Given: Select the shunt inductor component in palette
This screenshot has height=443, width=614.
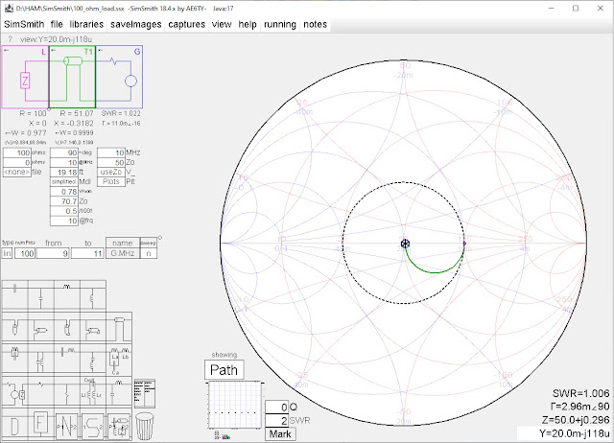Looking at the screenshot, I should click(x=93, y=295).
